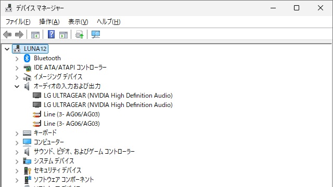The height and width of the screenshot is (187, 333).
Task: Click the セキュリティ デバイス key icon
Action: [28, 170]
